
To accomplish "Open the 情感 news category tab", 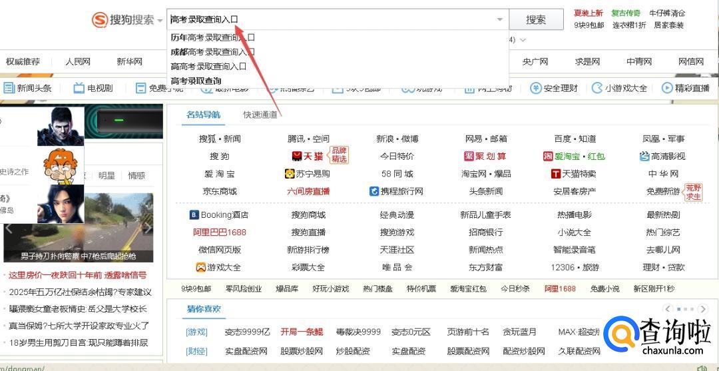I will (x=136, y=175).
